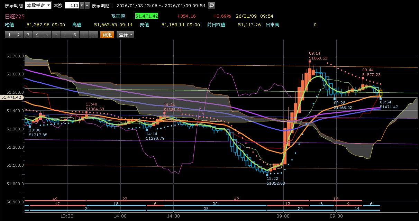Click the 51,471.42 price tag on axis
Viewport: 419px width, 221px height.
pyautogui.click(x=12, y=98)
